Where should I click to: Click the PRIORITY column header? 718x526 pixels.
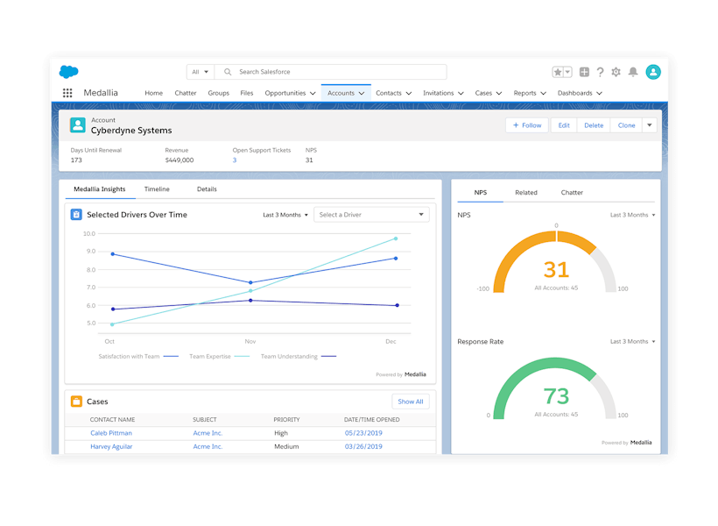pyautogui.click(x=286, y=420)
